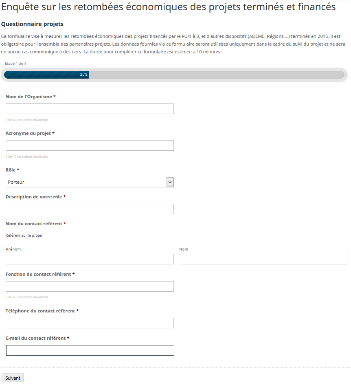Click the Téléphone du contact référent input
This screenshot has width=351, height=387.
90,323
